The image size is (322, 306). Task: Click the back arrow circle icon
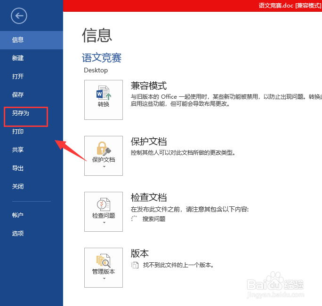(x=19, y=16)
